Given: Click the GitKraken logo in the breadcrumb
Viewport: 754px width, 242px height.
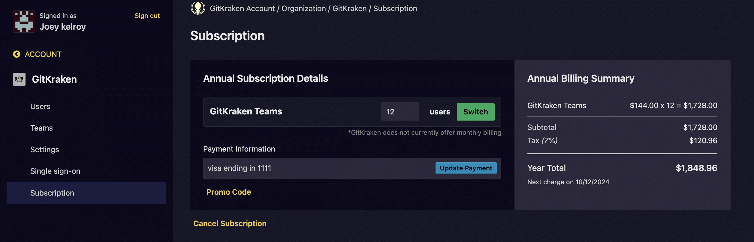Looking at the screenshot, I should (x=198, y=8).
